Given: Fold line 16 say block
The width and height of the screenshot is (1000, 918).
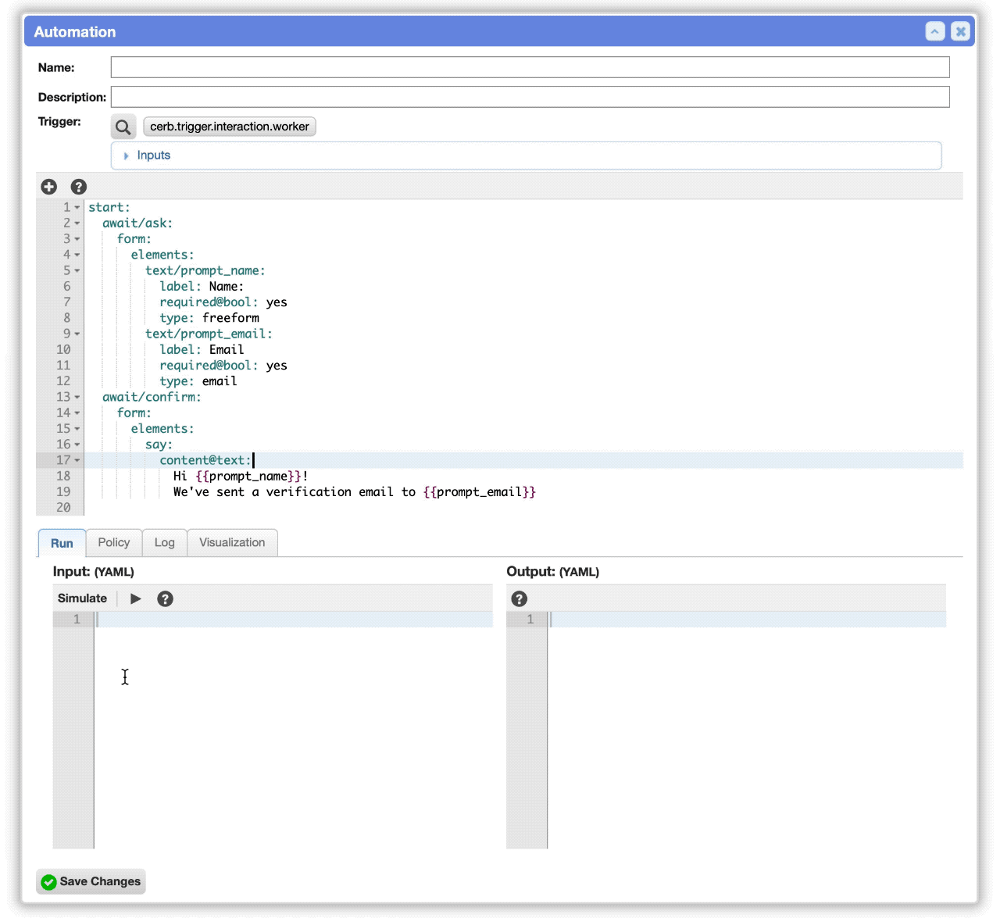Looking at the screenshot, I should [77, 445].
